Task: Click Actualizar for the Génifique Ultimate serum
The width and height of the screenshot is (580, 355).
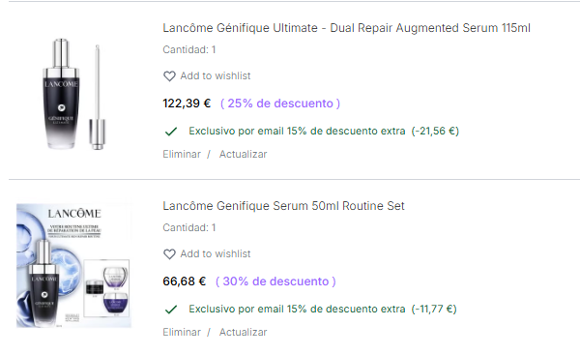Action: point(243,154)
